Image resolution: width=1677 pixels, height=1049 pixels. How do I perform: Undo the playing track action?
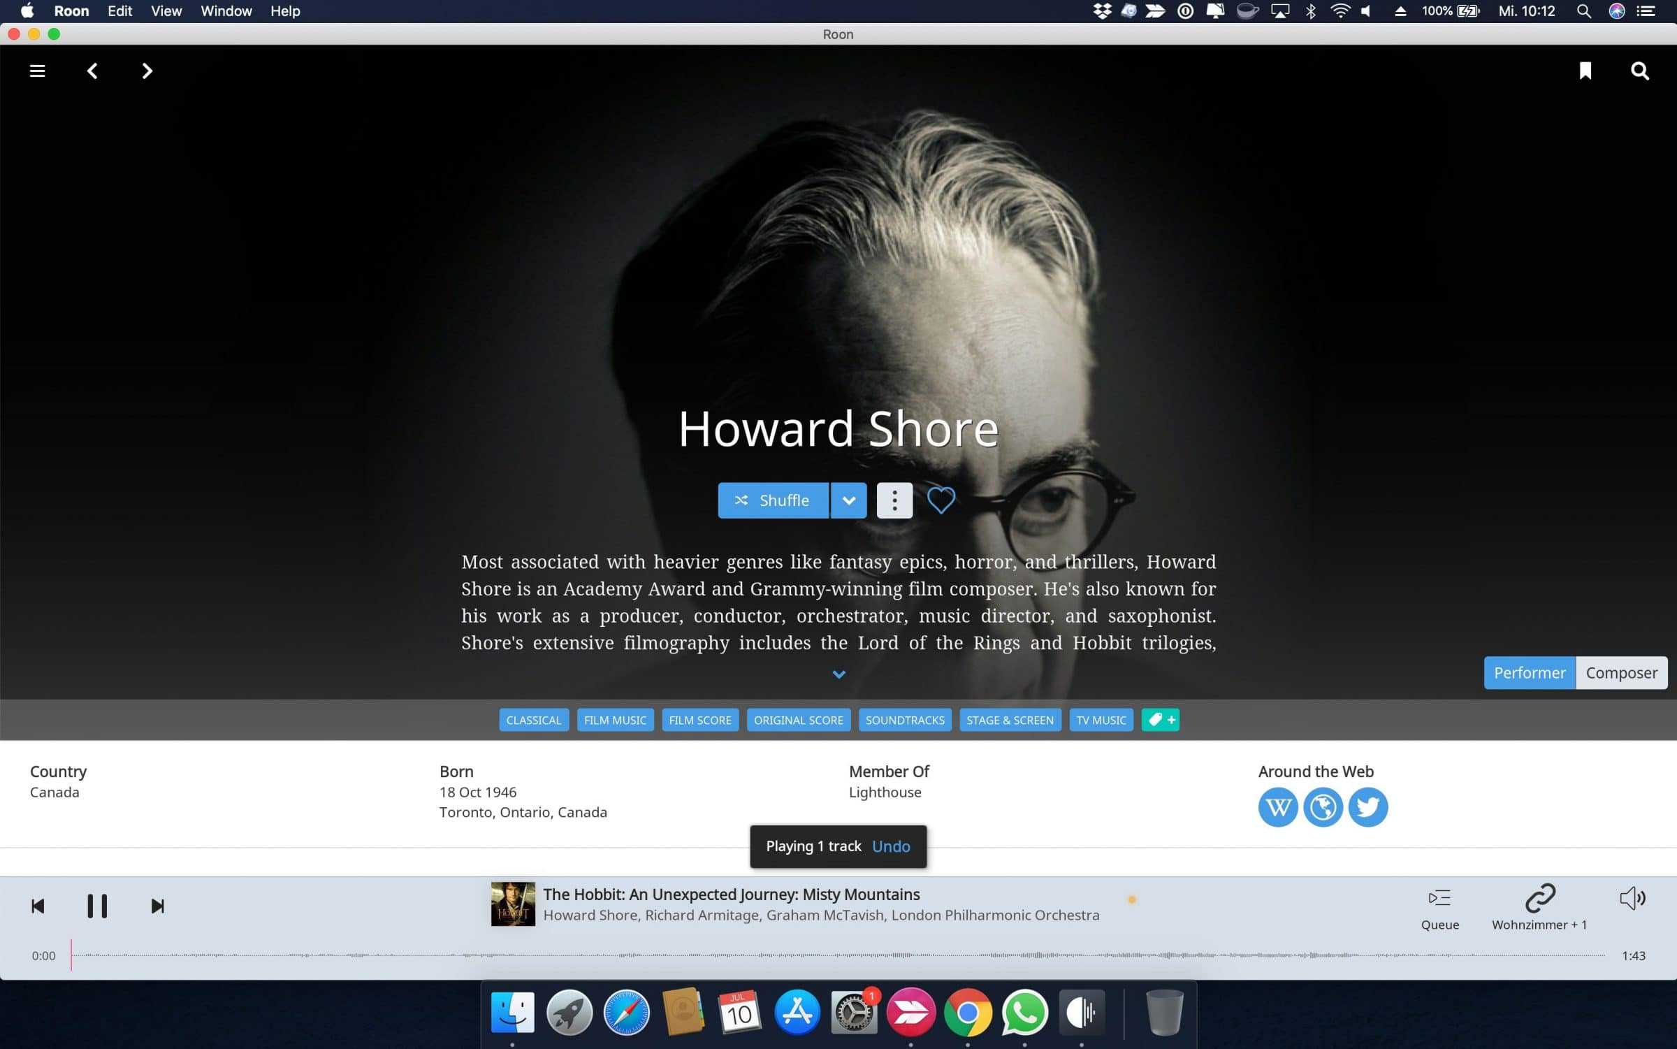click(x=891, y=846)
